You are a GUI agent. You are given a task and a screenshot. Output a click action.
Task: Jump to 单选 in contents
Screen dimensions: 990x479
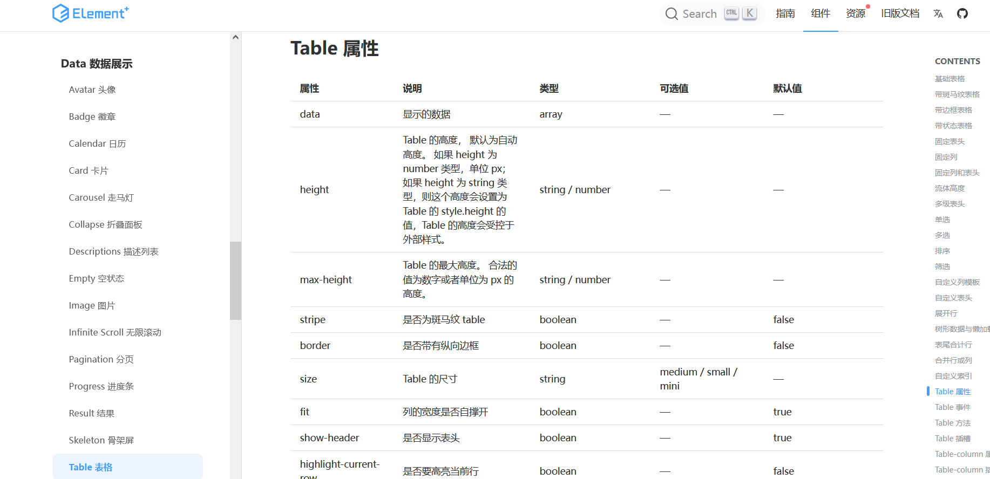point(942,220)
